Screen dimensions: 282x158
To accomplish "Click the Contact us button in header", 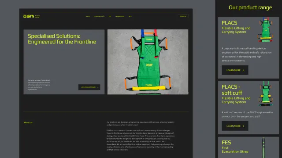I will 183,16.
